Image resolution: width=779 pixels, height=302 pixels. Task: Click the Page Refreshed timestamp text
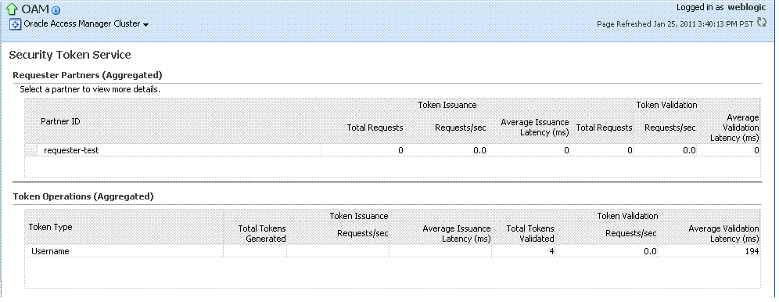[675, 23]
